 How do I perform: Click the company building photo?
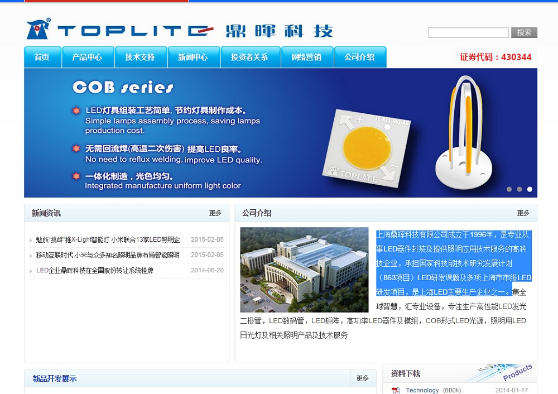[304, 270]
